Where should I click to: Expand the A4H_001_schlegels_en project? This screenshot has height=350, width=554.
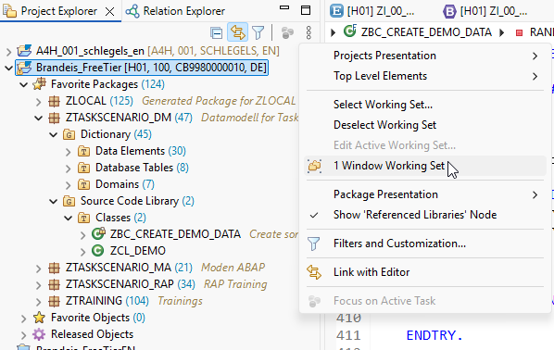[9, 52]
